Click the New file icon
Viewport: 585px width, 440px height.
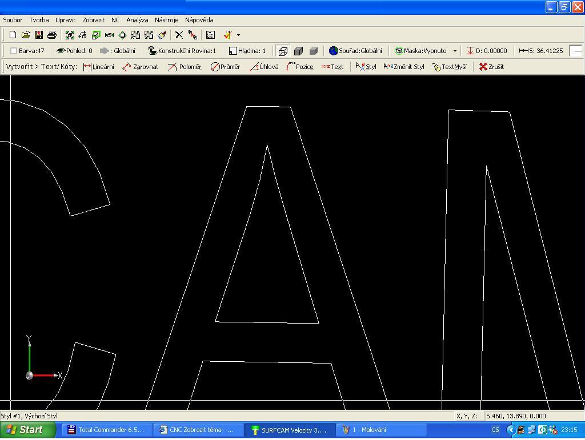pyautogui.click(x=13, y=35)
